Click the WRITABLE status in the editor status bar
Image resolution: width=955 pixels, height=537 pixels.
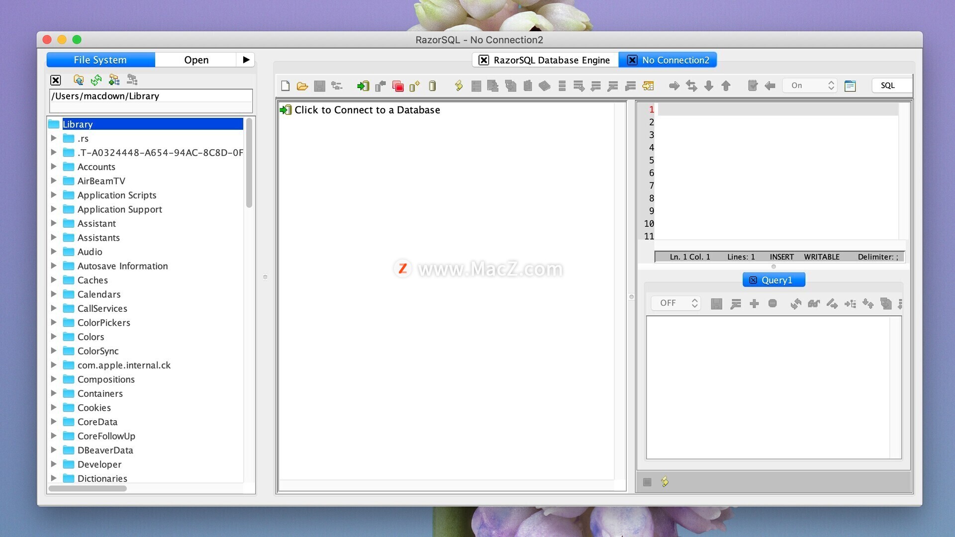[822, 257]
